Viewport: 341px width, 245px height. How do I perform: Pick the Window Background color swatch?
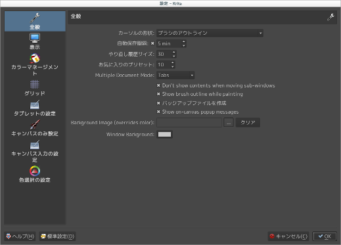164,134
